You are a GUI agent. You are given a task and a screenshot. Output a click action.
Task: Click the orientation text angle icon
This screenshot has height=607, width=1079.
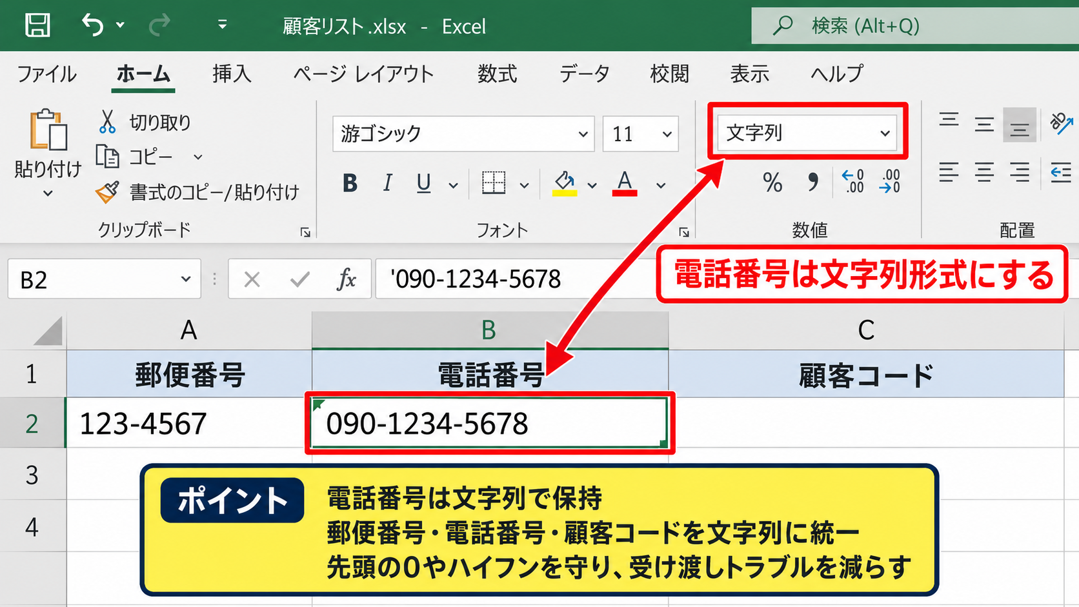point(1061,123)
